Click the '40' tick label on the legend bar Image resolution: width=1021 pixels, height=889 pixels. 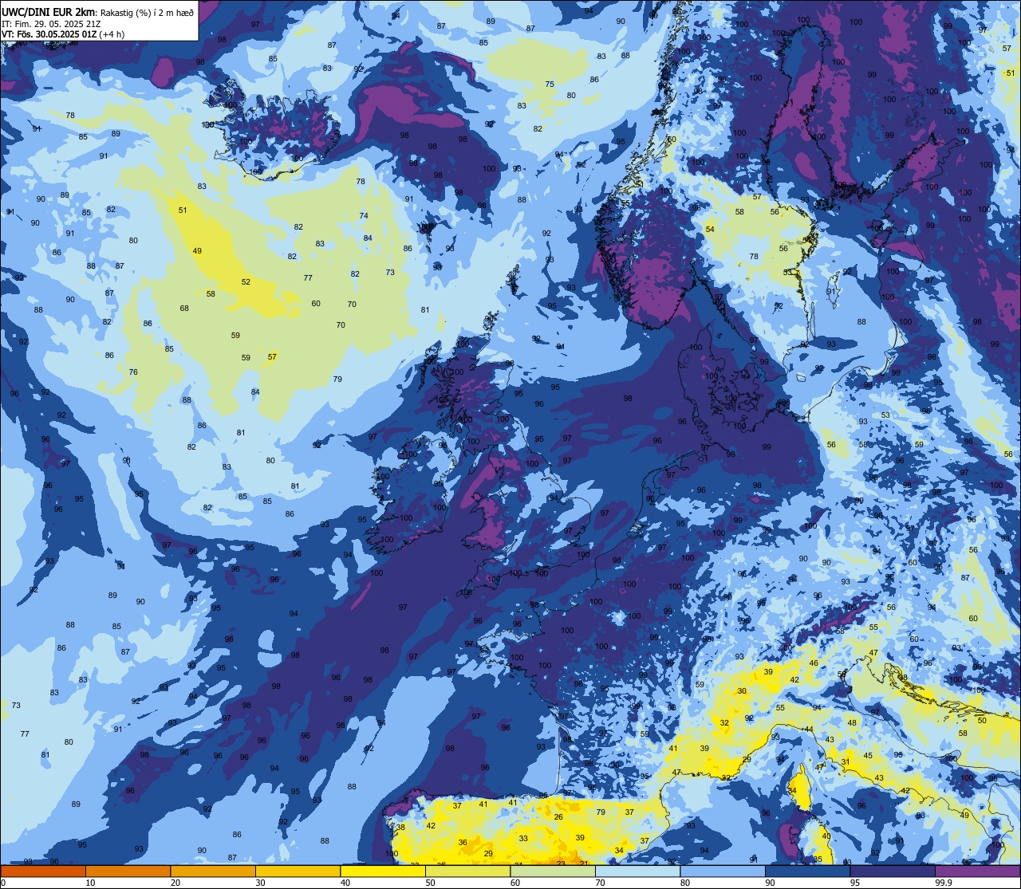click(345, 883)
